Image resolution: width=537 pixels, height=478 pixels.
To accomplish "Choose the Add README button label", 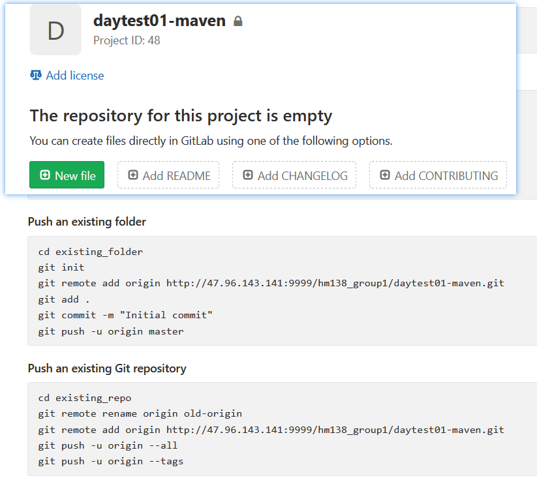I will tap(176, 175).
